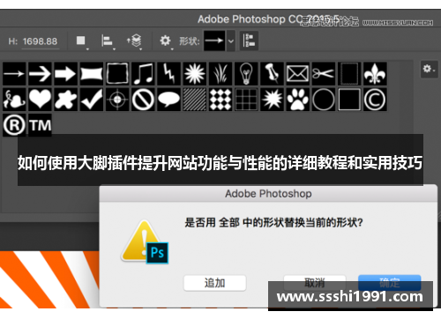Screen dimensions: 441x319
Task: Select the TM trademark shape
Action: pyautogui.click(x=40, y=125)
